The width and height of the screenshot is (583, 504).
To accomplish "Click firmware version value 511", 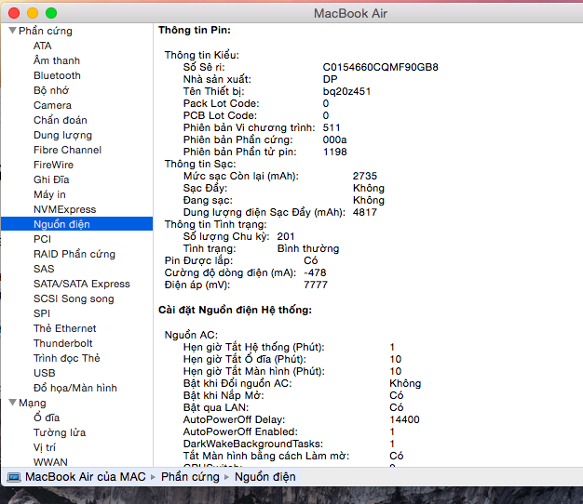I will (x=332, y=127).
